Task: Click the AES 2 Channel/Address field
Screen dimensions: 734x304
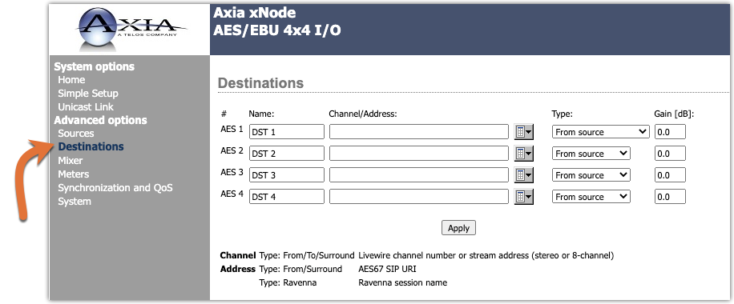Action: pyautogui.click(x=419, y=154)
